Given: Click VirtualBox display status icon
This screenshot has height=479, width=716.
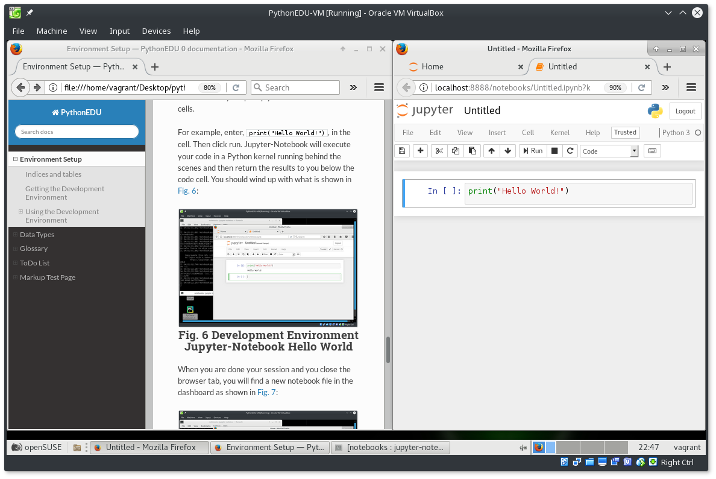Looking at the screenshot, I should [x=602, y=462].
